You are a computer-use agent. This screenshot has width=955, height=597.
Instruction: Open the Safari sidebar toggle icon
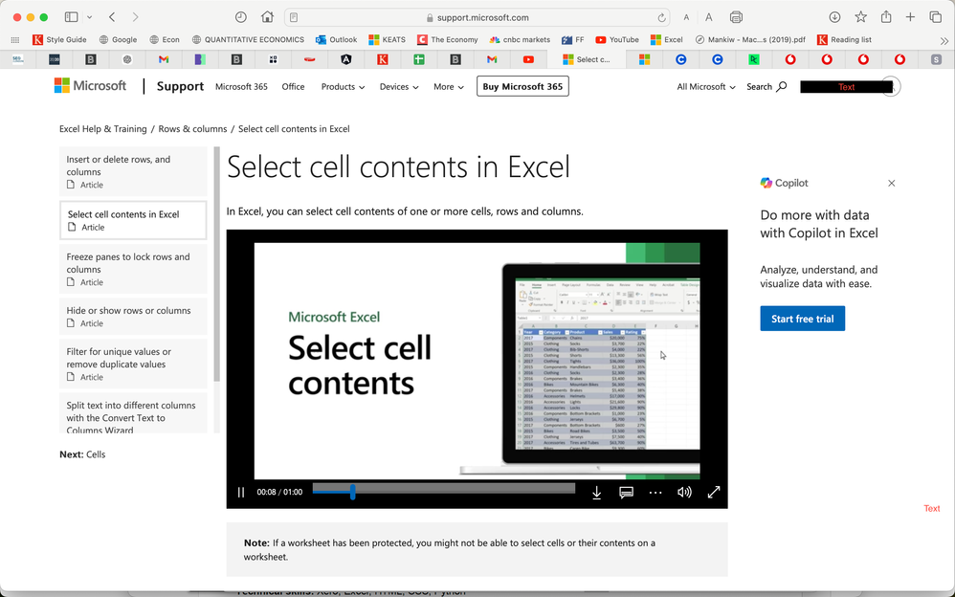(71, 17)
